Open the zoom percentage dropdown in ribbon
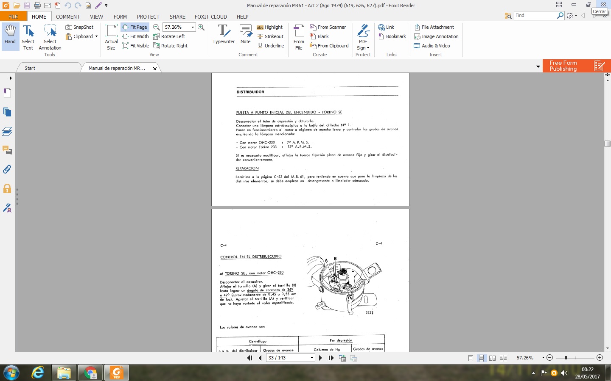 pos(193,27)
